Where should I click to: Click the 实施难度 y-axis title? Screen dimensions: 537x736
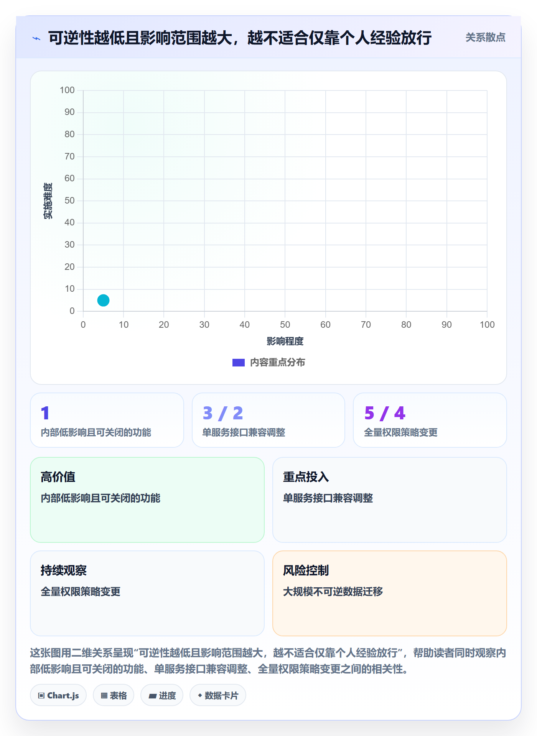48,201
